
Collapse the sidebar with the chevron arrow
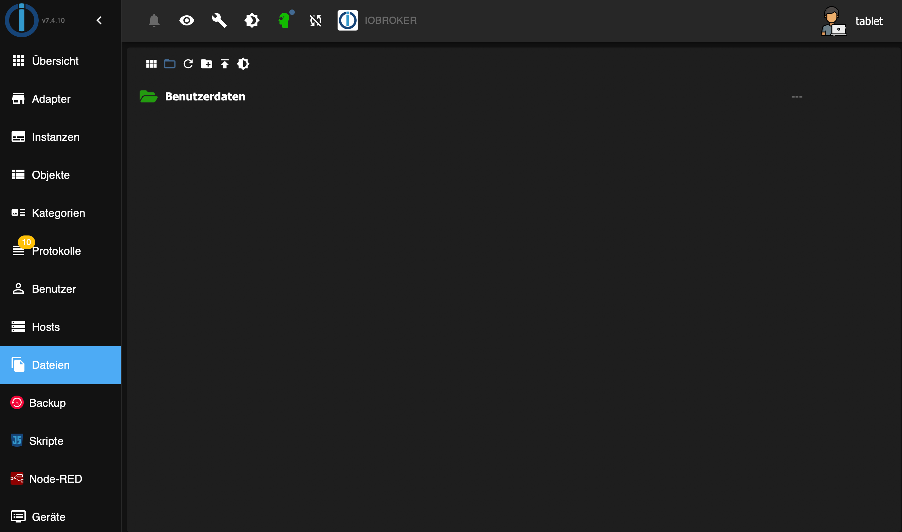100,20
